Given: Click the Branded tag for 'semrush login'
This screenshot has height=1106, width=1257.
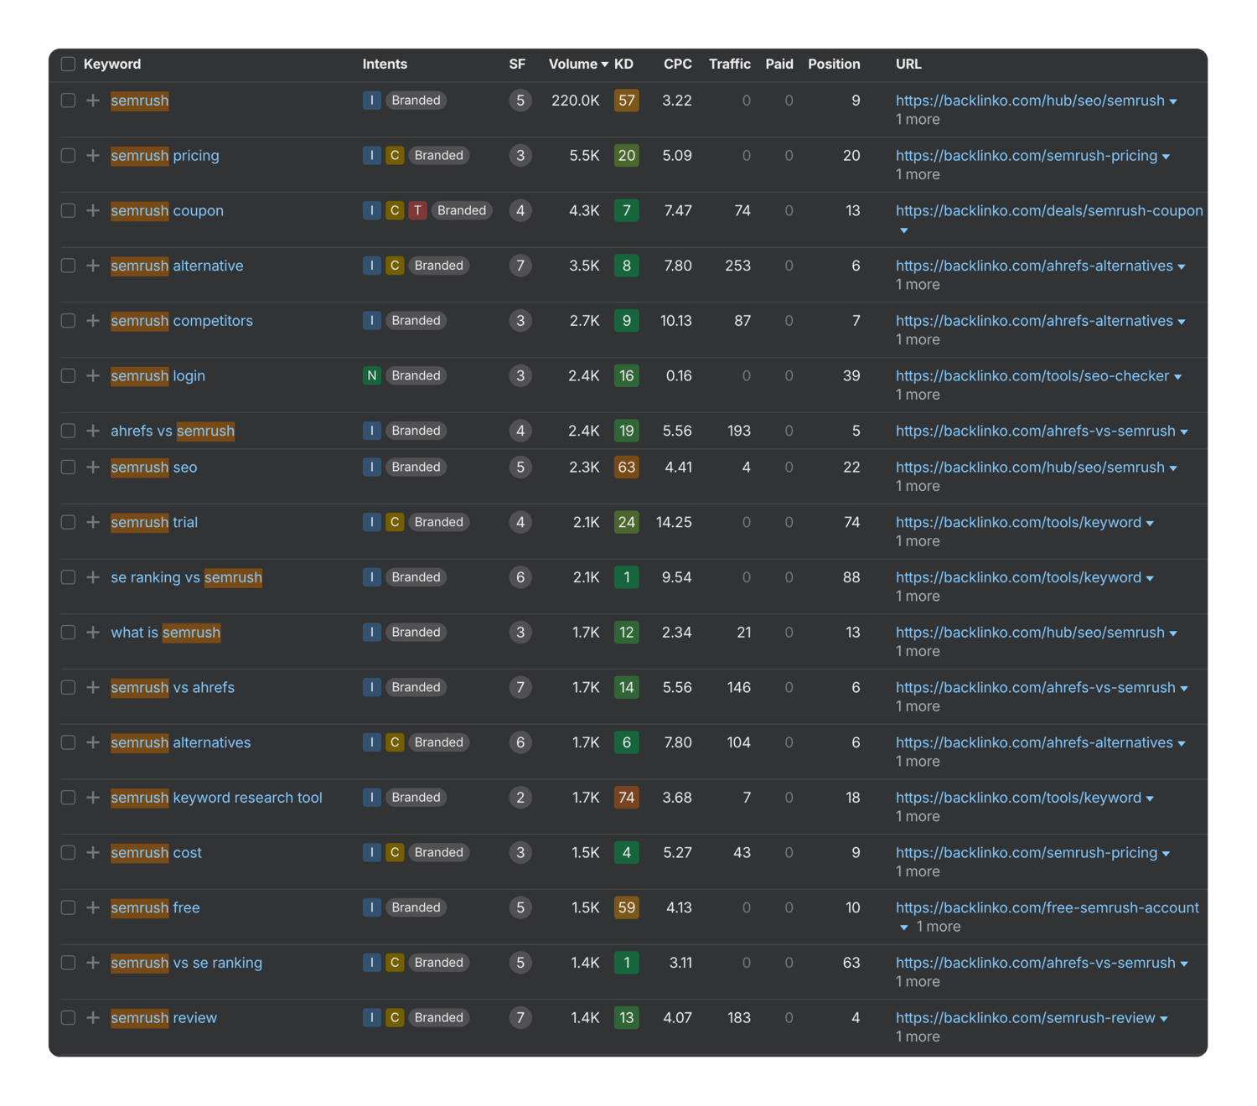Looking at the screenshot, I should [x=416, y=376].
